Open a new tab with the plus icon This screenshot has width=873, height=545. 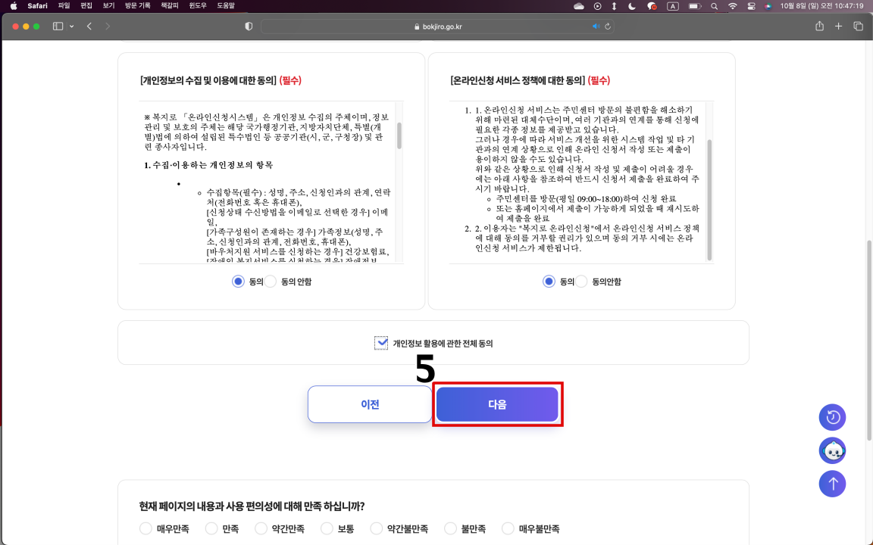pyautogui.click(x=838, y=25)
